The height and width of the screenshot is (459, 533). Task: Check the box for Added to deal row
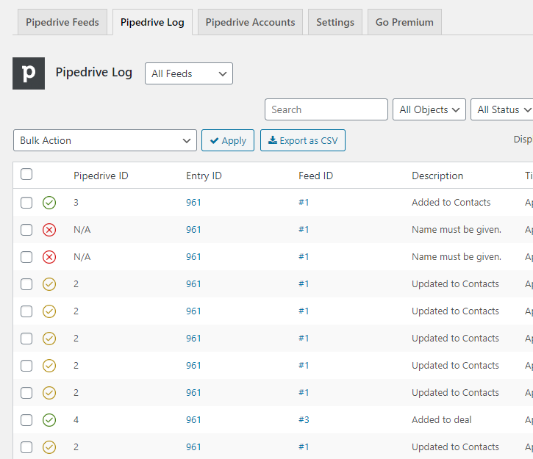(26, 420)
